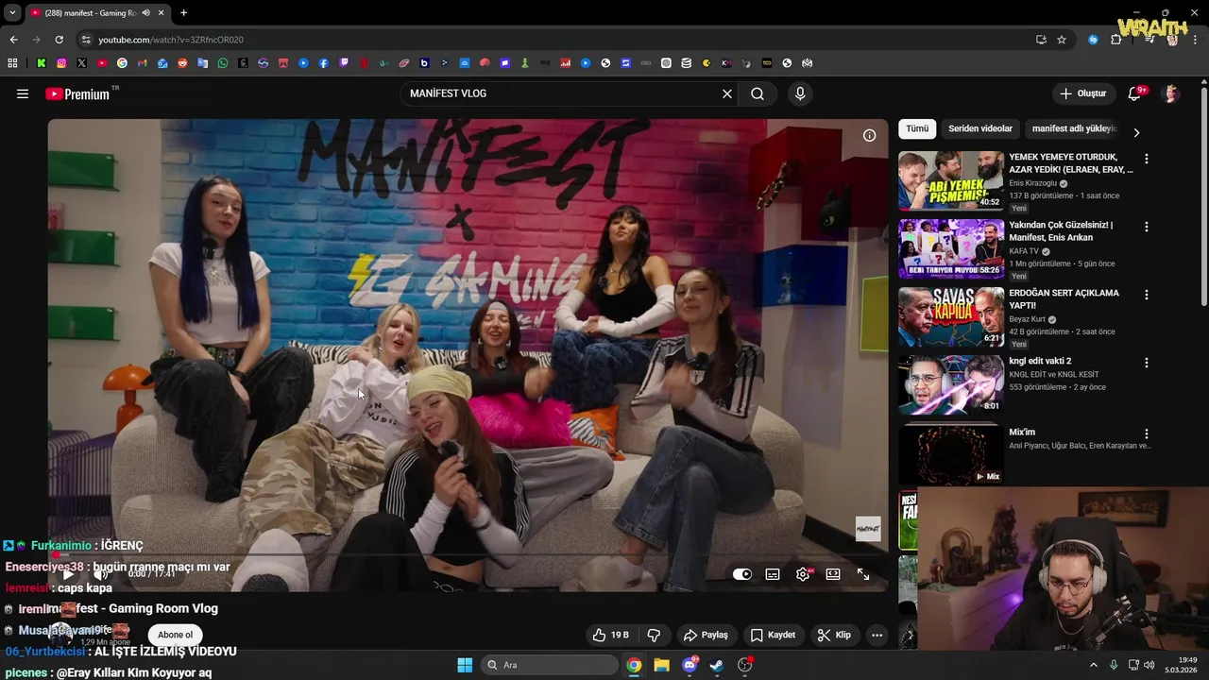Screen dimensions: 1209x680
Task: Select the Seriden videolar chip
Action: tap(980, 128)
